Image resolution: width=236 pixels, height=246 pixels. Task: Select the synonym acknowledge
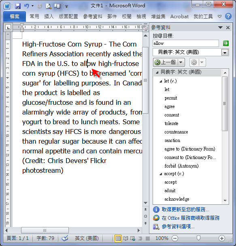click(x=176, y=199)
